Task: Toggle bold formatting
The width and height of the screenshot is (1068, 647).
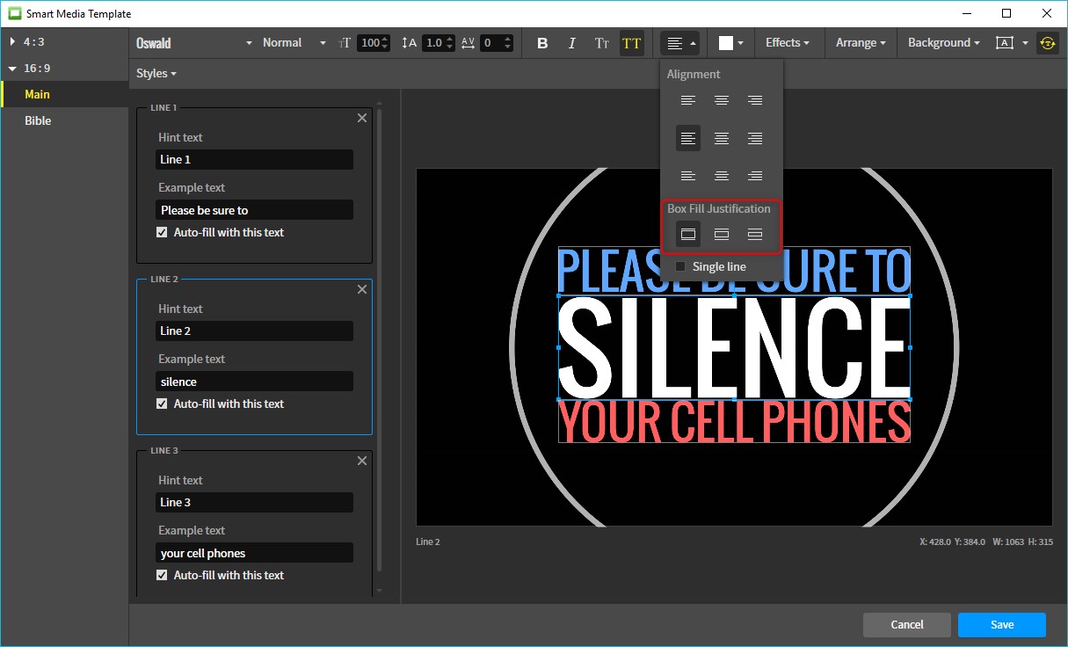Action: (x=542, y=43)
